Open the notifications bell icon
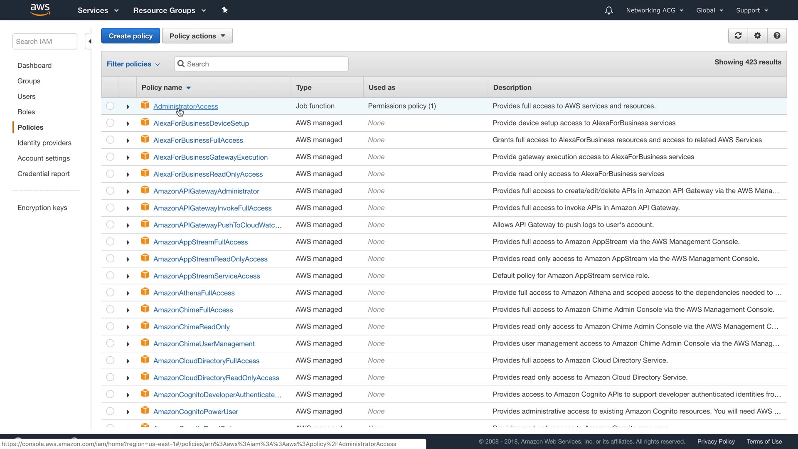Image resolution: width=798 pixels, height=449 pixels. [608, 10]
